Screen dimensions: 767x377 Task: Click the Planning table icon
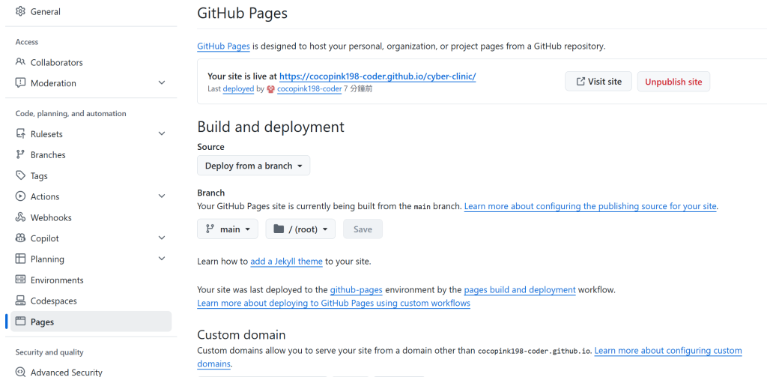pos(20,259)
